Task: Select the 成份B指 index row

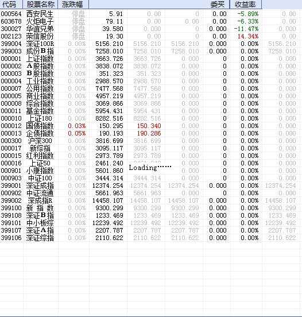Action: click(x=40, y=51)
